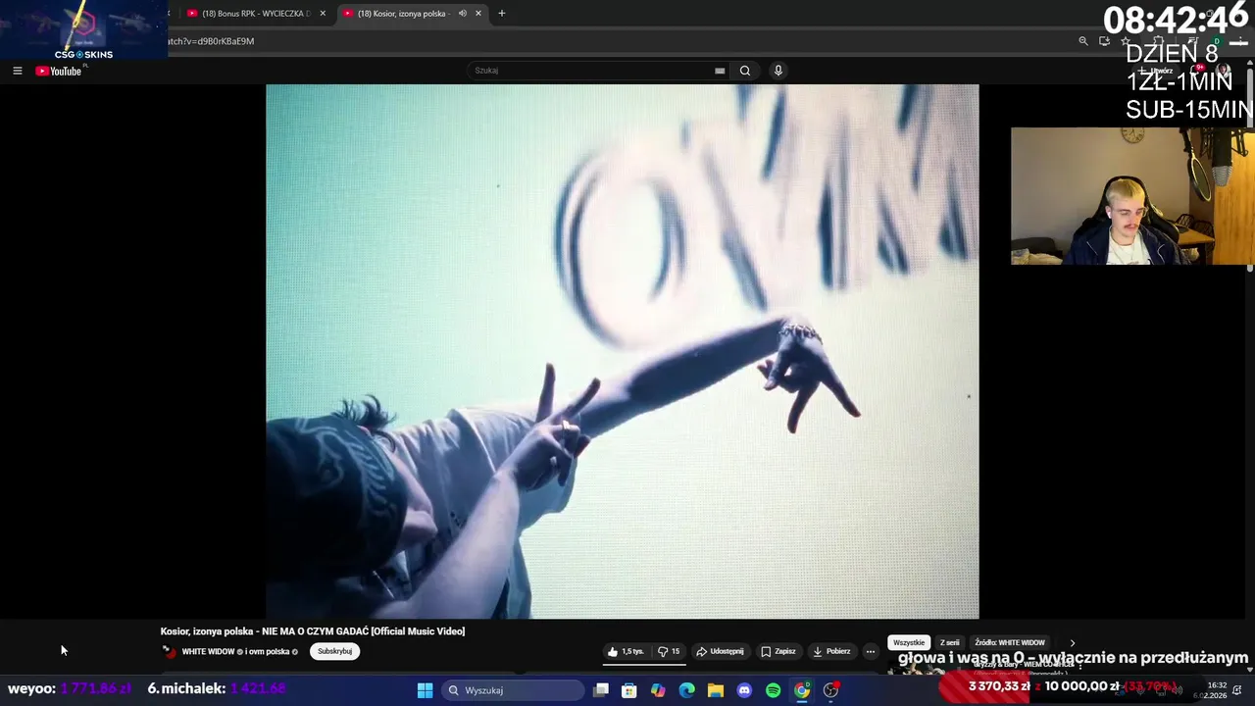Bookmark this page with the star icon
Viewport: 1255px width, 706px height.
coord(1126,41)
